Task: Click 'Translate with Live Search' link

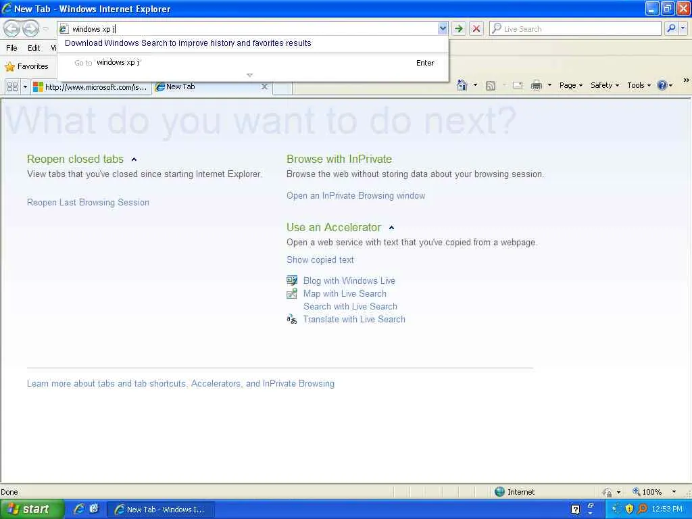Action: (354, 319)
